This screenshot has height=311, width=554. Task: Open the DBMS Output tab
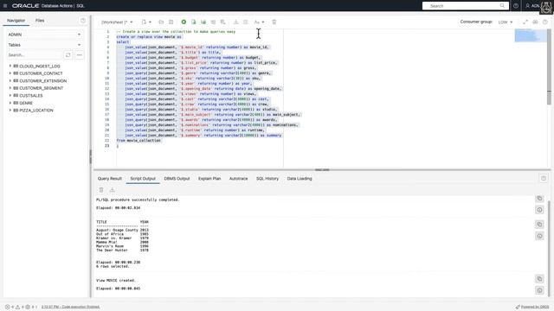click(177, 179)
